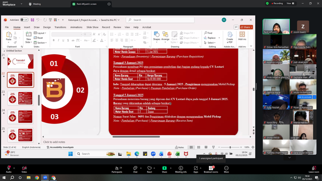Image resolution: width=322 pixels, height=181 pixels.
Task: Open Breakout rooms in Zoom toolbar
Action: 211,169
